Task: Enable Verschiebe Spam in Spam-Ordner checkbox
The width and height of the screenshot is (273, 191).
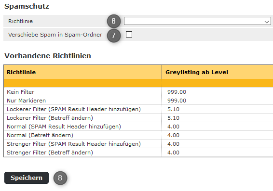Action: (x=129, y=34)
